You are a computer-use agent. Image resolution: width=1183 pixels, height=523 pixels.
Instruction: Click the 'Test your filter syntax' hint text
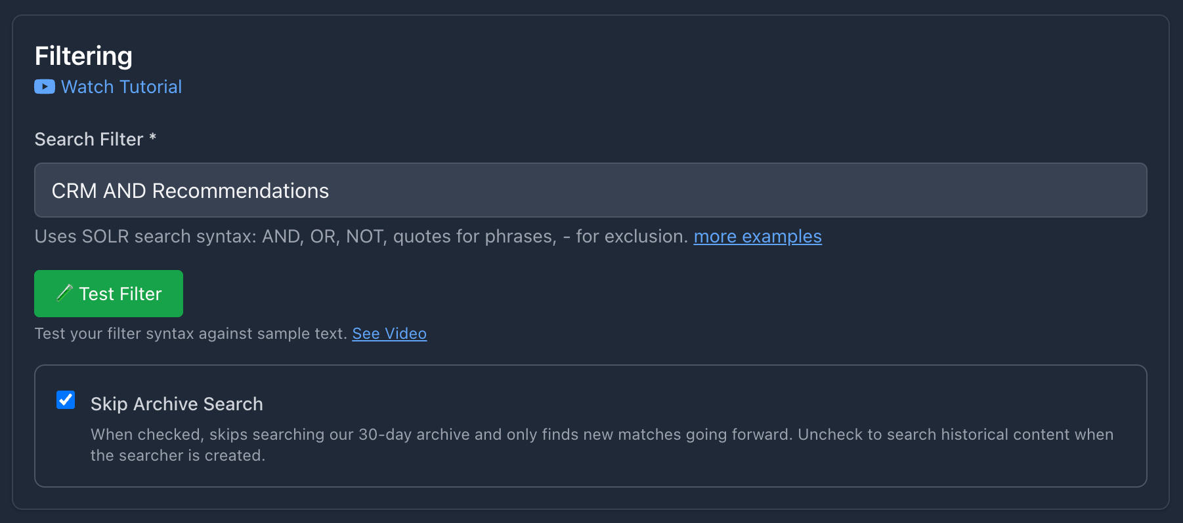point(190,334)
